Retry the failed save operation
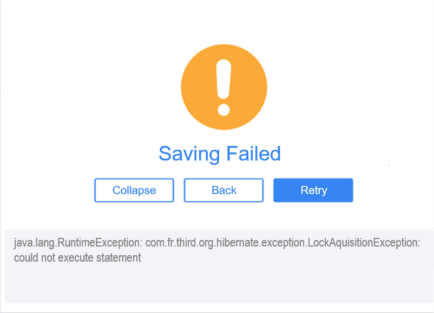Screen dimensions: 434x313 click(x=313, y=190)
